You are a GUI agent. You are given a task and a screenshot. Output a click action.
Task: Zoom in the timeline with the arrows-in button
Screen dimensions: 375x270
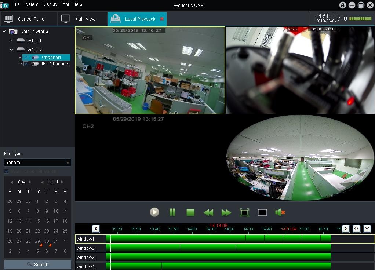tap(367, 229)
